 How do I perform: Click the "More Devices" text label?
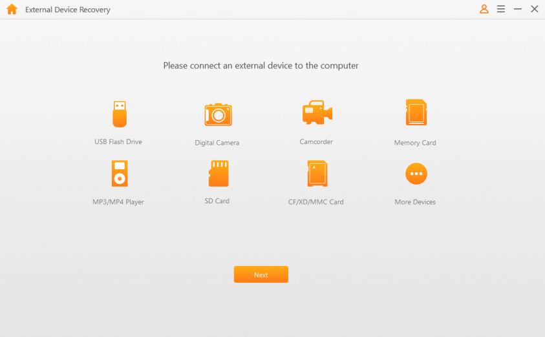415,202
